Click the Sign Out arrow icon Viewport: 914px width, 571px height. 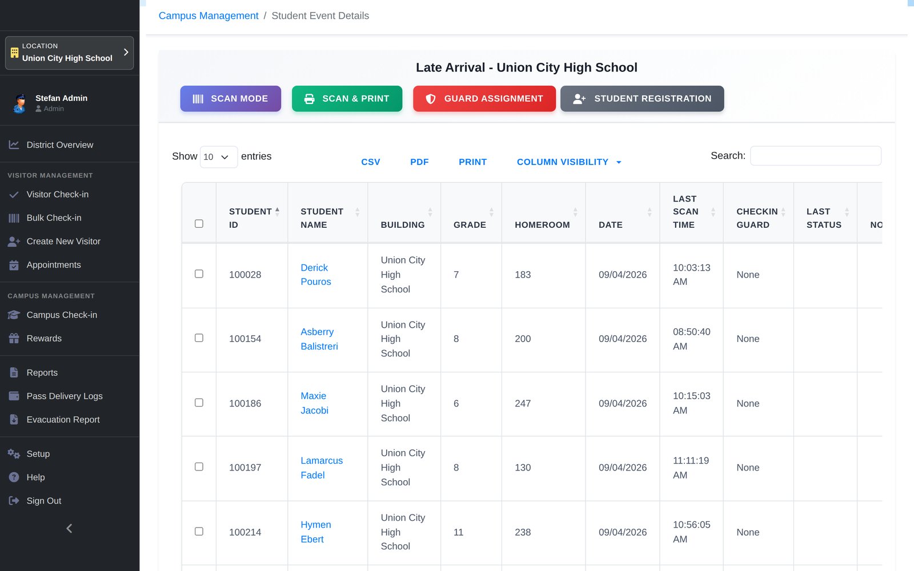pyautogui.click(x=14, y=501)
